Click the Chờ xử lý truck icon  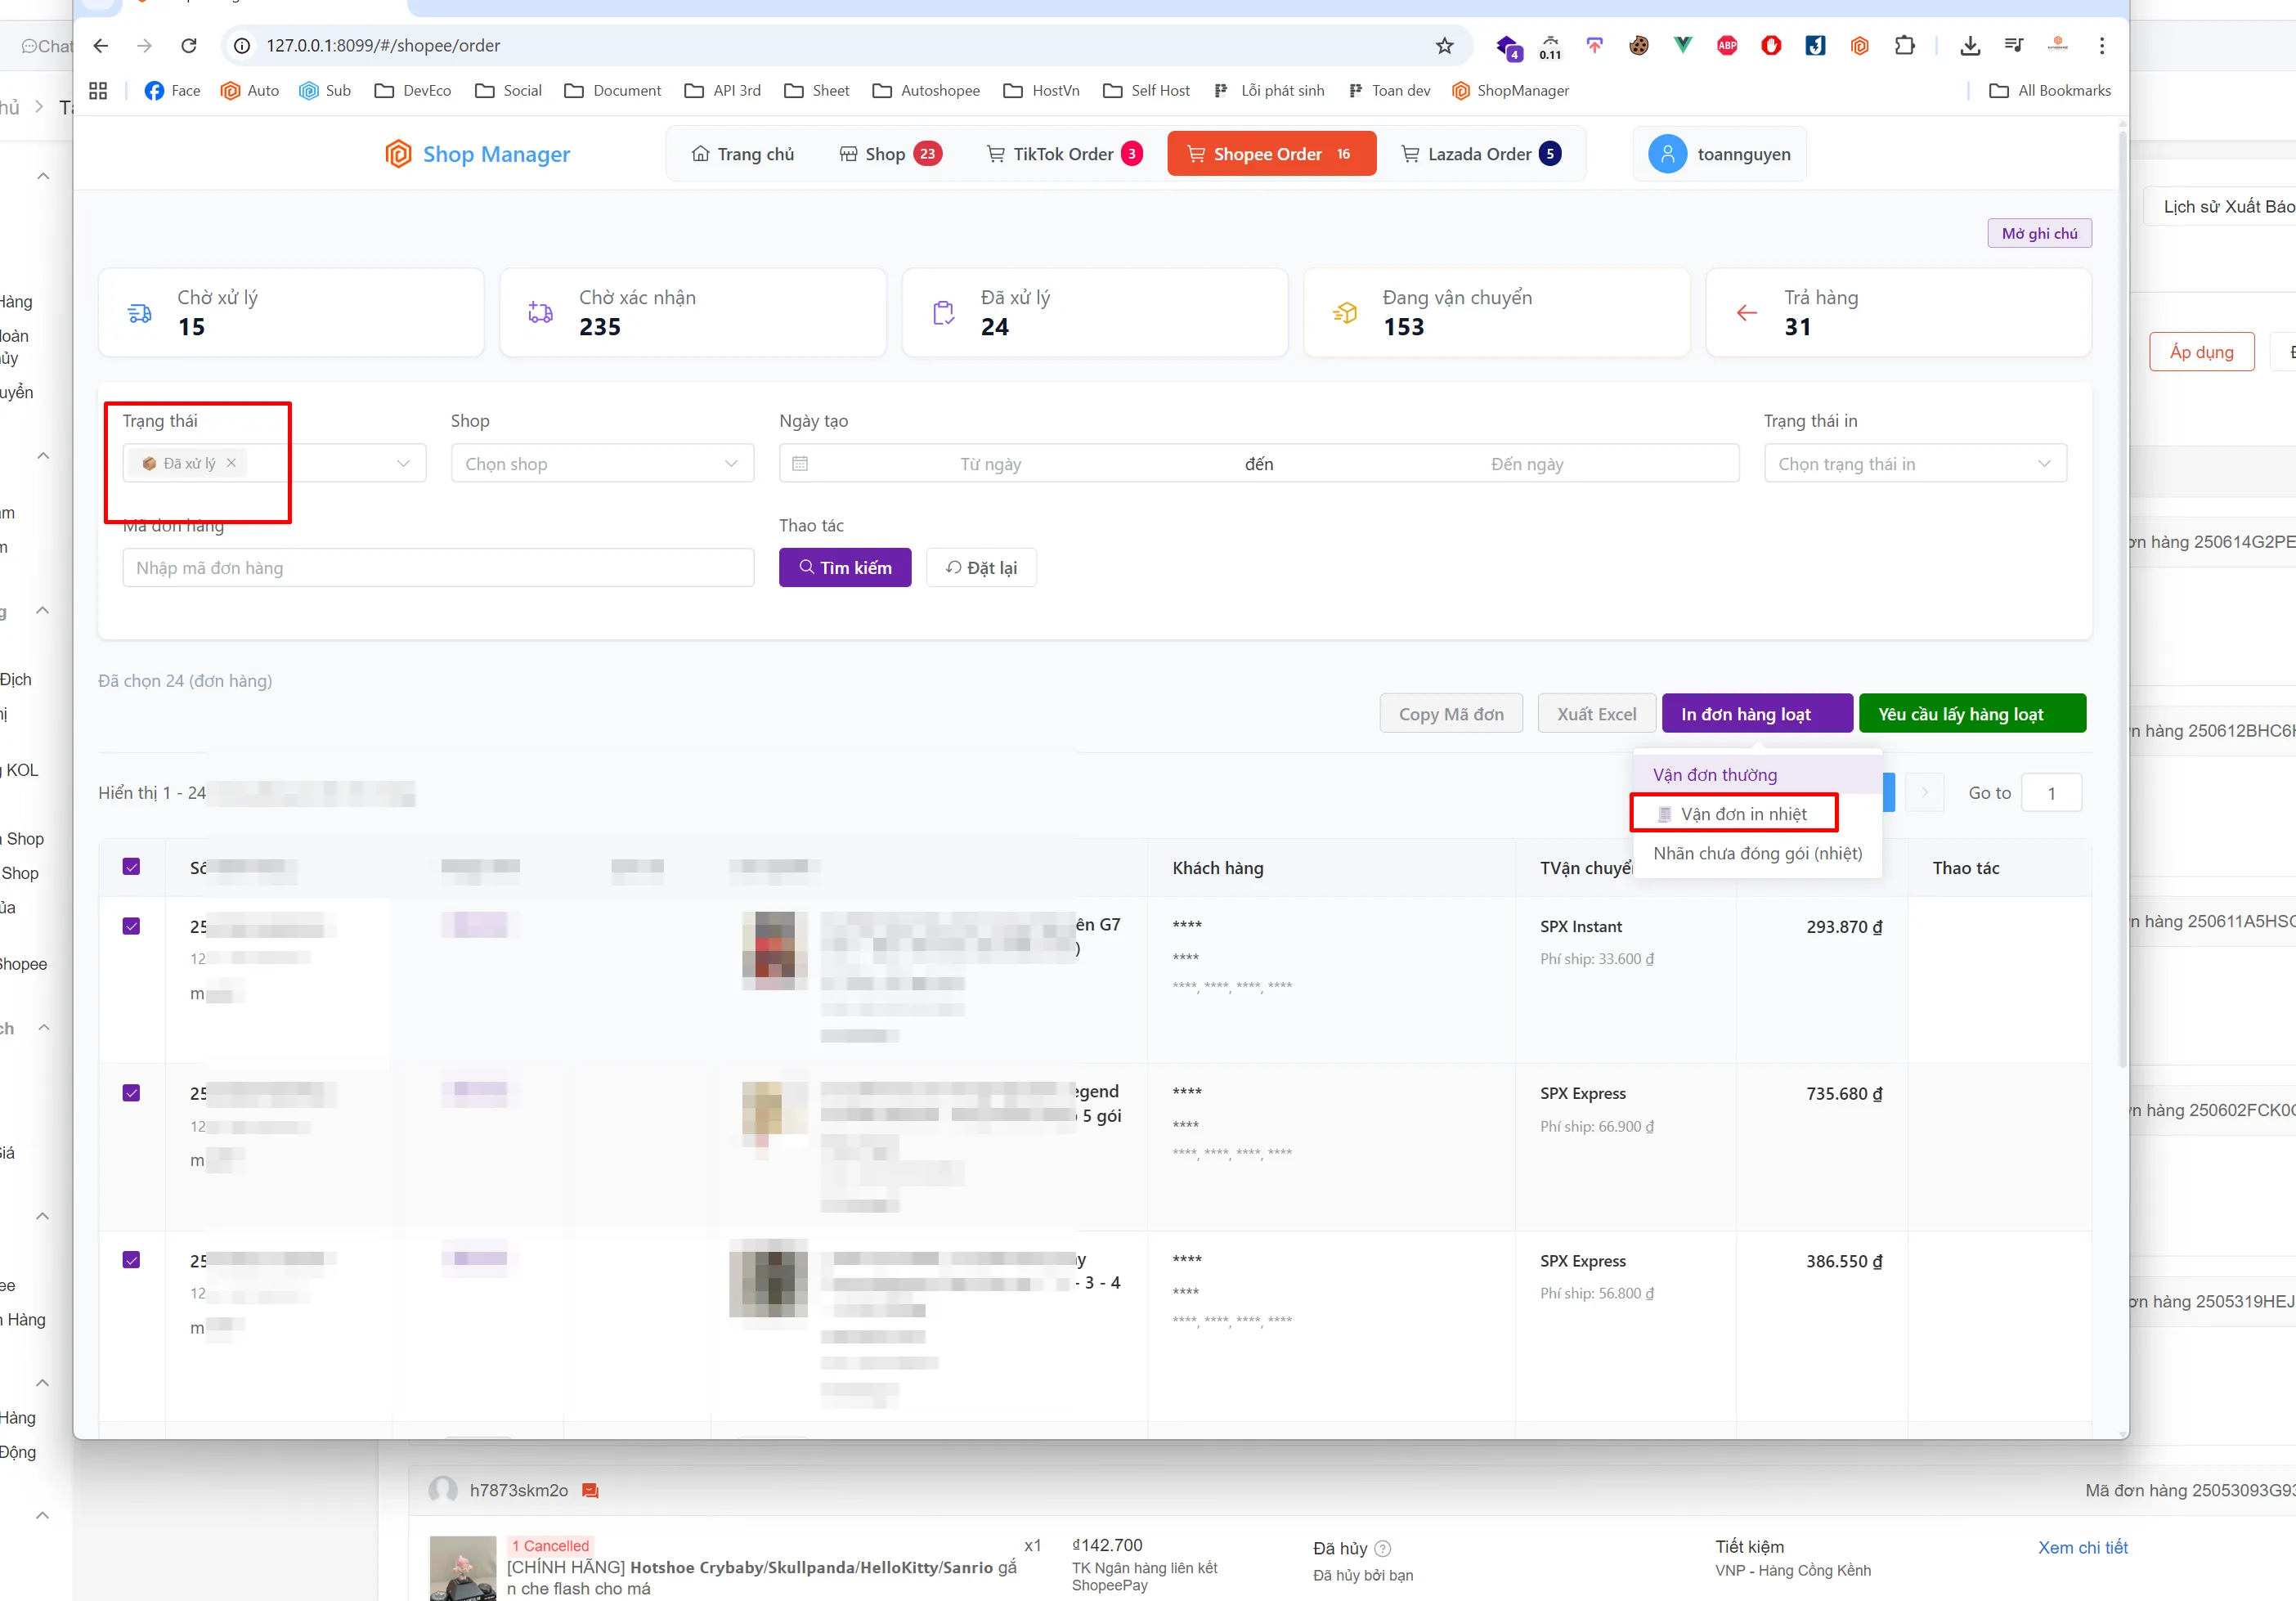coord(140,313)
